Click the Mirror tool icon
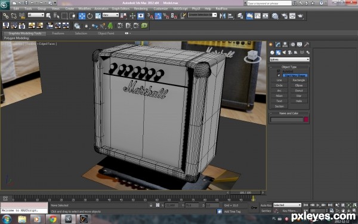358x224 pixels. pos(223,16)
